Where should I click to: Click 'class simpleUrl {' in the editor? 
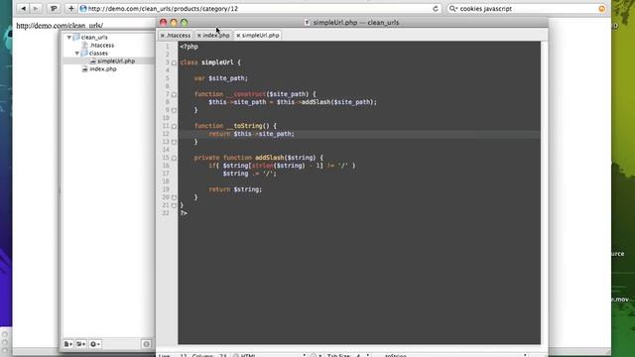pos(210,62)
